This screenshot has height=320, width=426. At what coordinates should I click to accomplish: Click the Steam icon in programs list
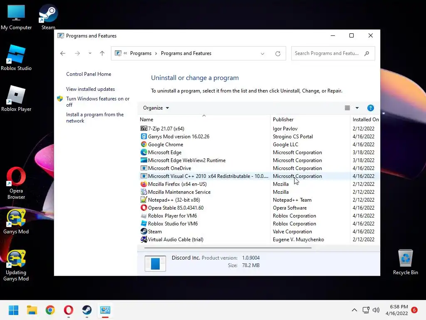(x=144, y=231)
